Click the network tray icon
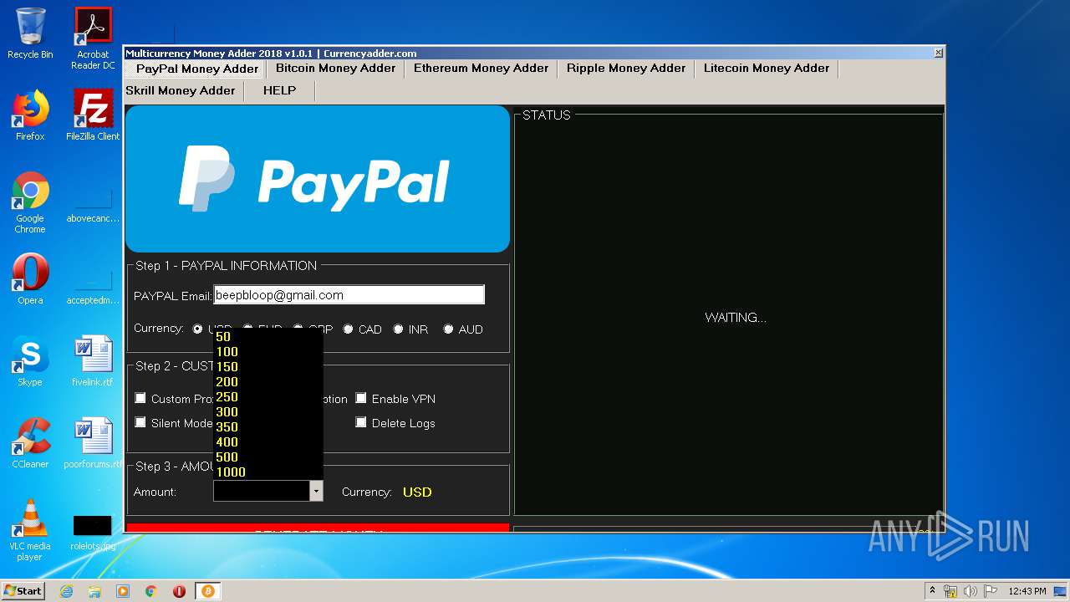 point(950,591)
